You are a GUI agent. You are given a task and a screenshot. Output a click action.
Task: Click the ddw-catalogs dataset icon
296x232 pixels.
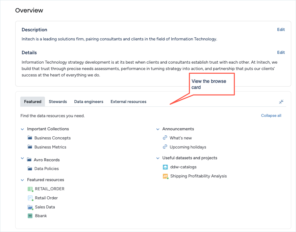pyautogui.click(x=165, y=167)
